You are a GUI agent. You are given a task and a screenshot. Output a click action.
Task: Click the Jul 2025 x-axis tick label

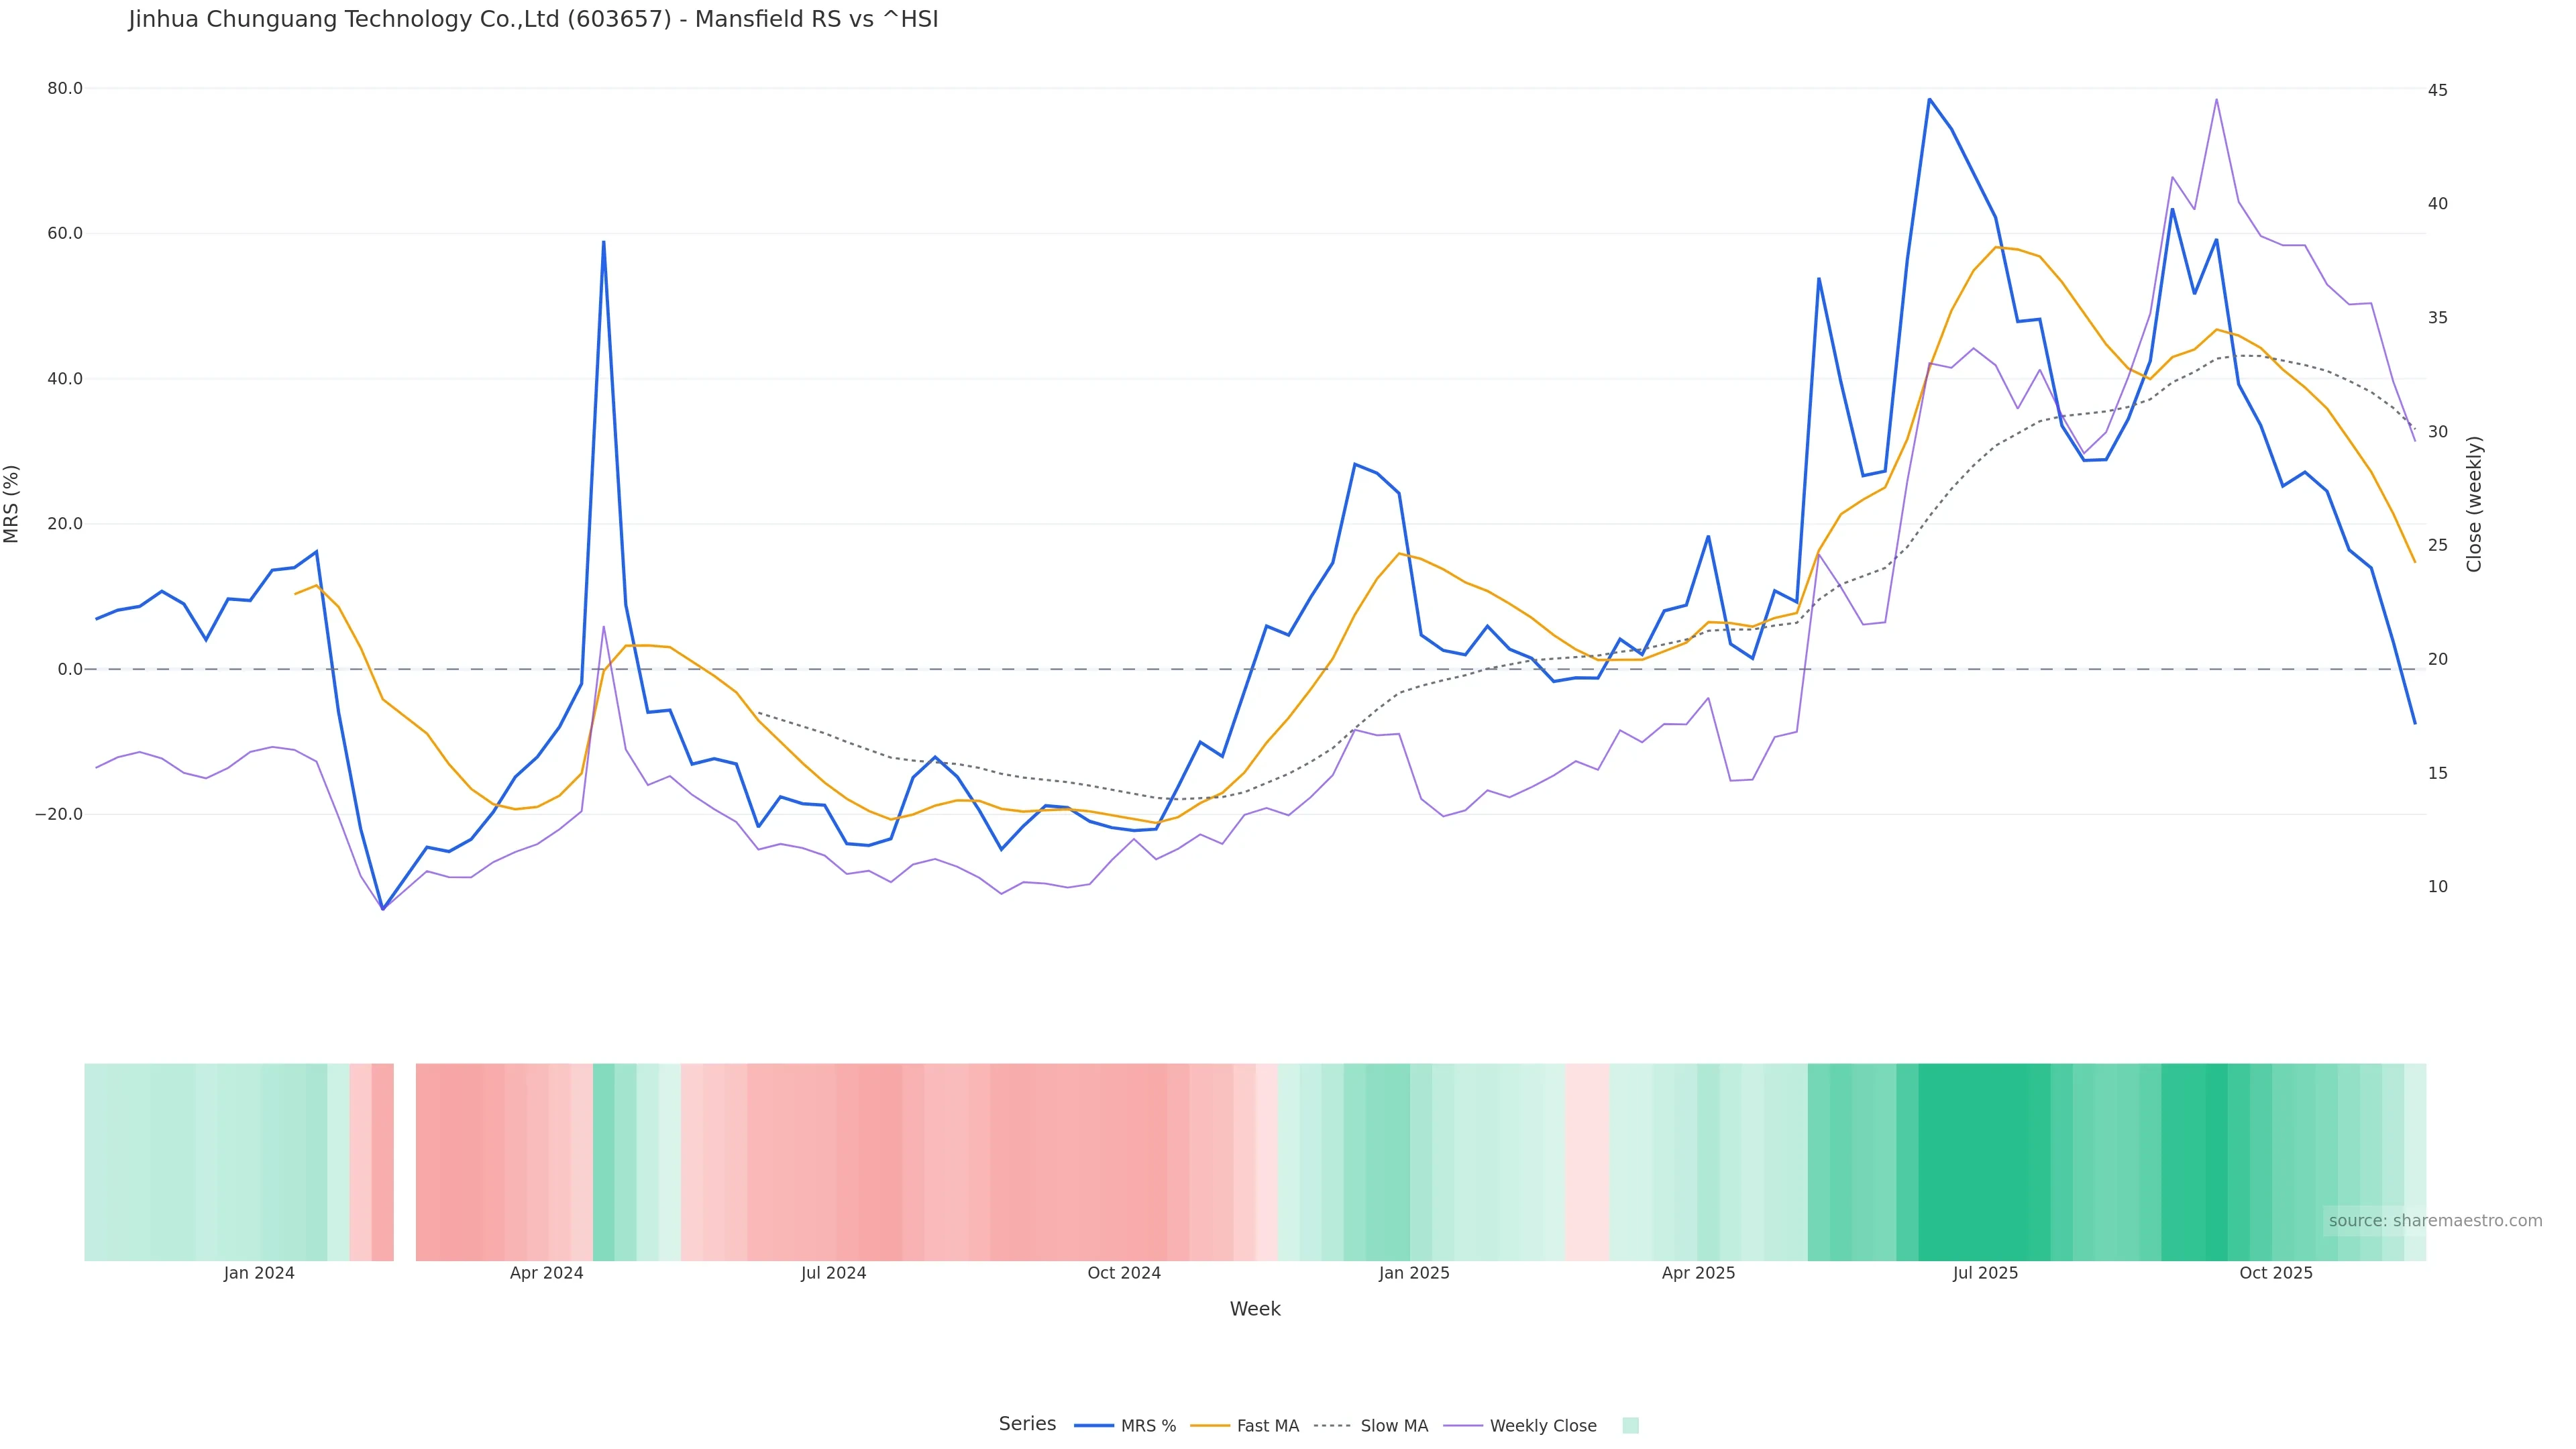click(1985, 1273)
